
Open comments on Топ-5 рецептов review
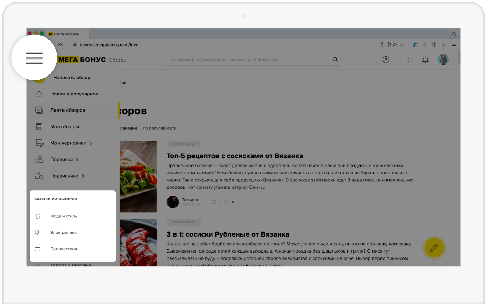(x=227, y=202)
